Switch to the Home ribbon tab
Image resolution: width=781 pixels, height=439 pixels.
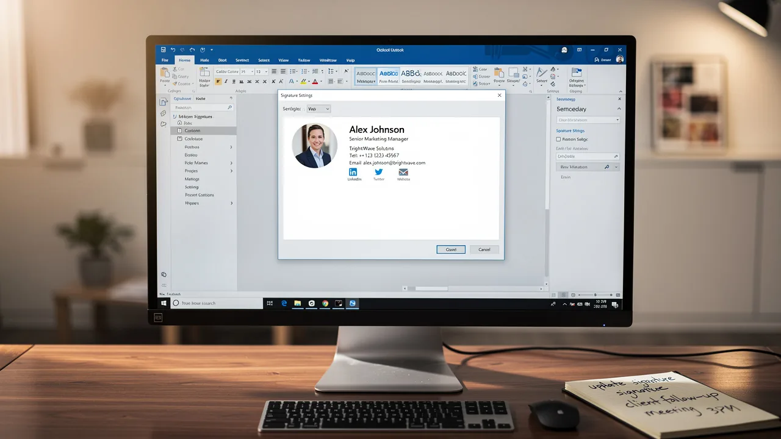click(x=184, y=60)
